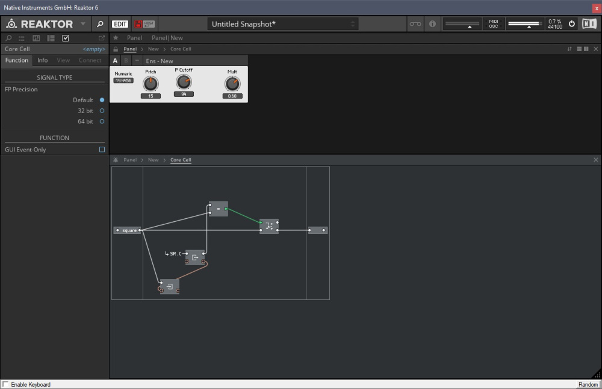This screenshot has width=602, height=389.
Task: Open the layout icon in side pane
Action: (51, 38)
